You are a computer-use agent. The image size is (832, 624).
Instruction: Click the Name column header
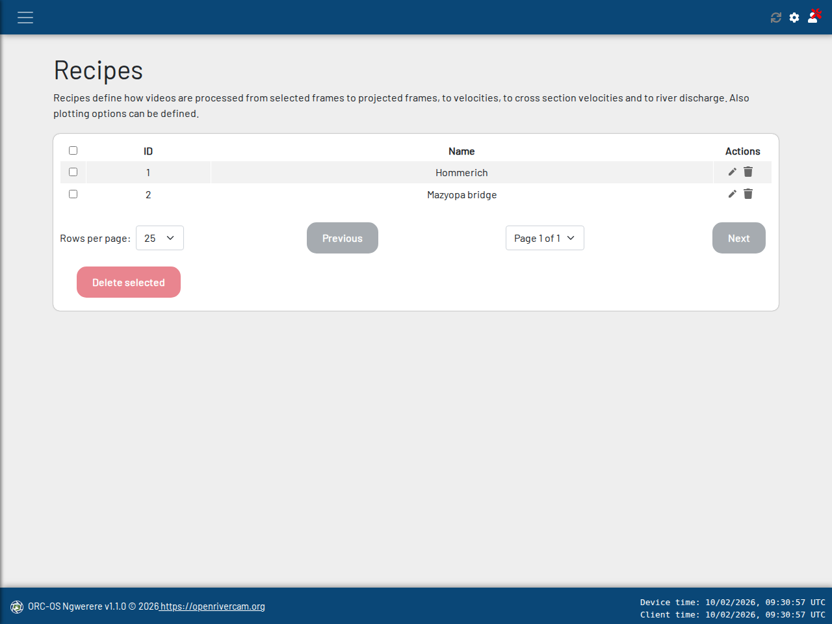pos(461,151)
